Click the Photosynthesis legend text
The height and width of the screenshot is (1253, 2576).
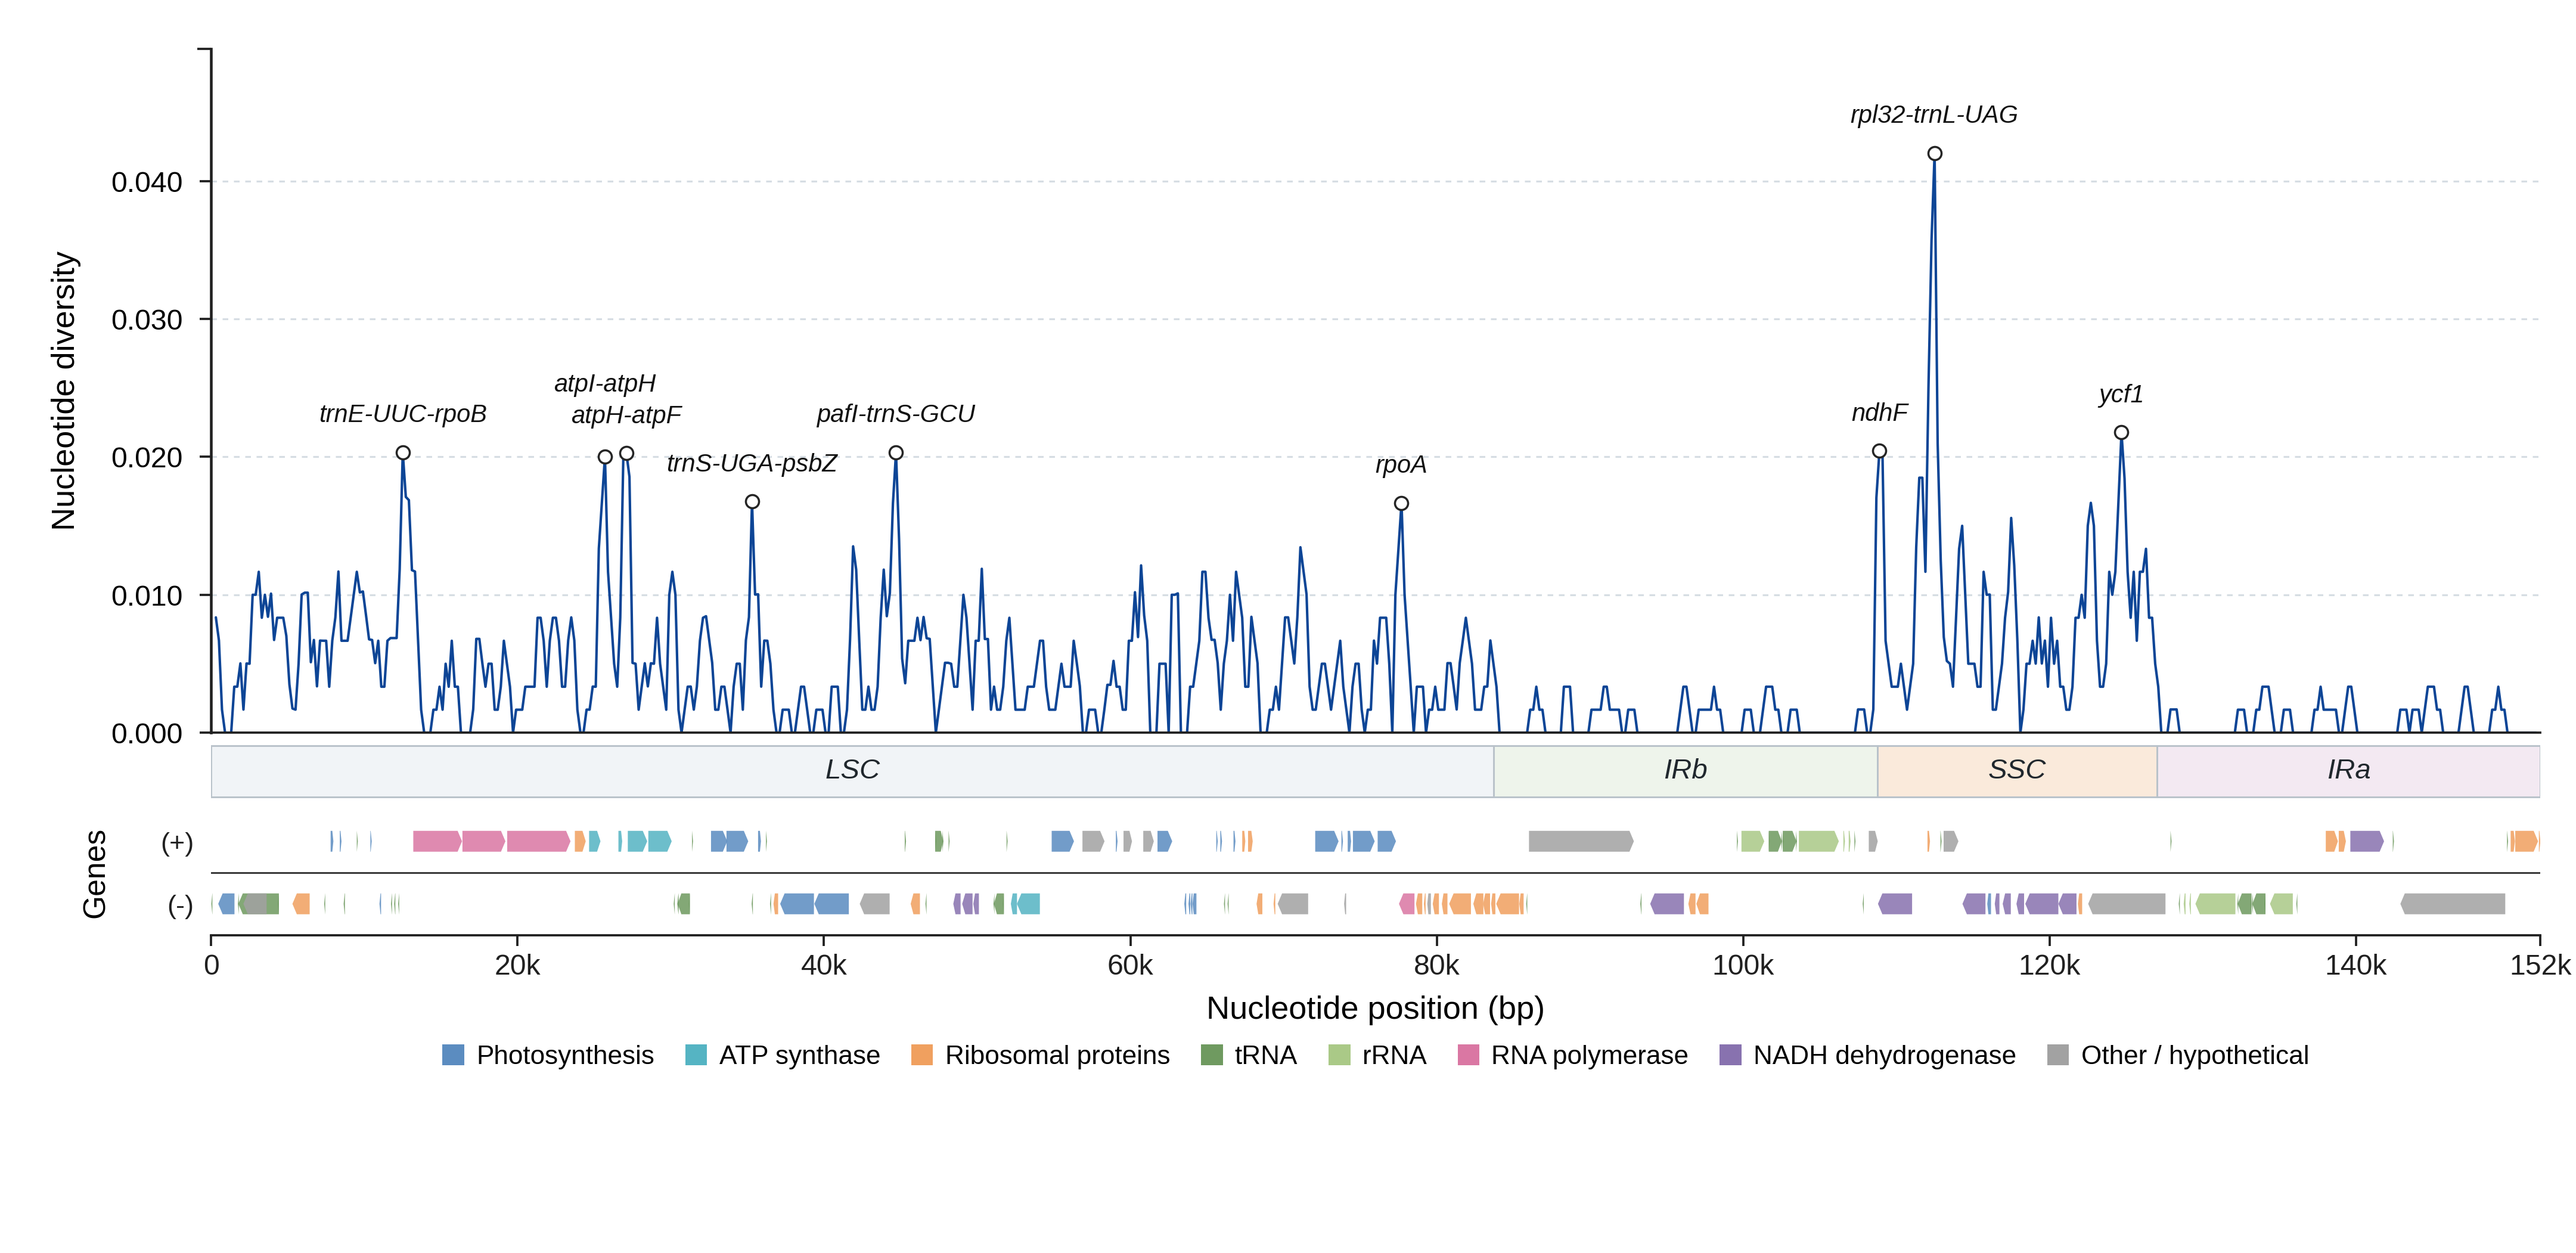[565, 1055]
